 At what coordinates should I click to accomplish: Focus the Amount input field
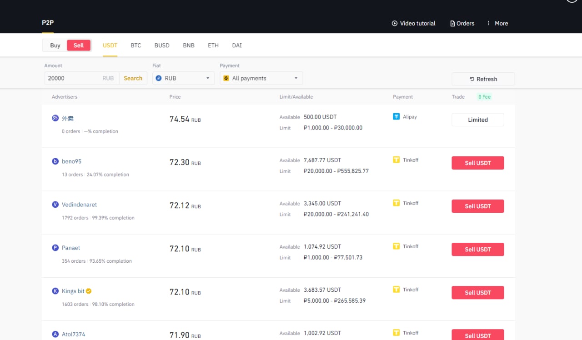[82, 78]
